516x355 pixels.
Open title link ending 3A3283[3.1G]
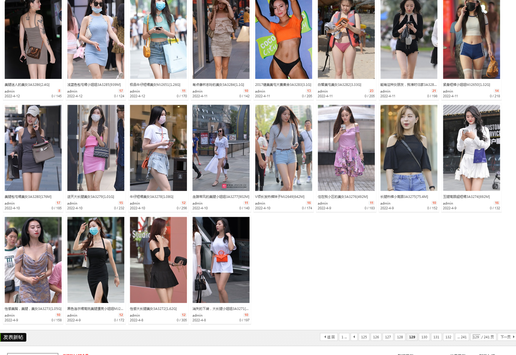tap(283, 85)
